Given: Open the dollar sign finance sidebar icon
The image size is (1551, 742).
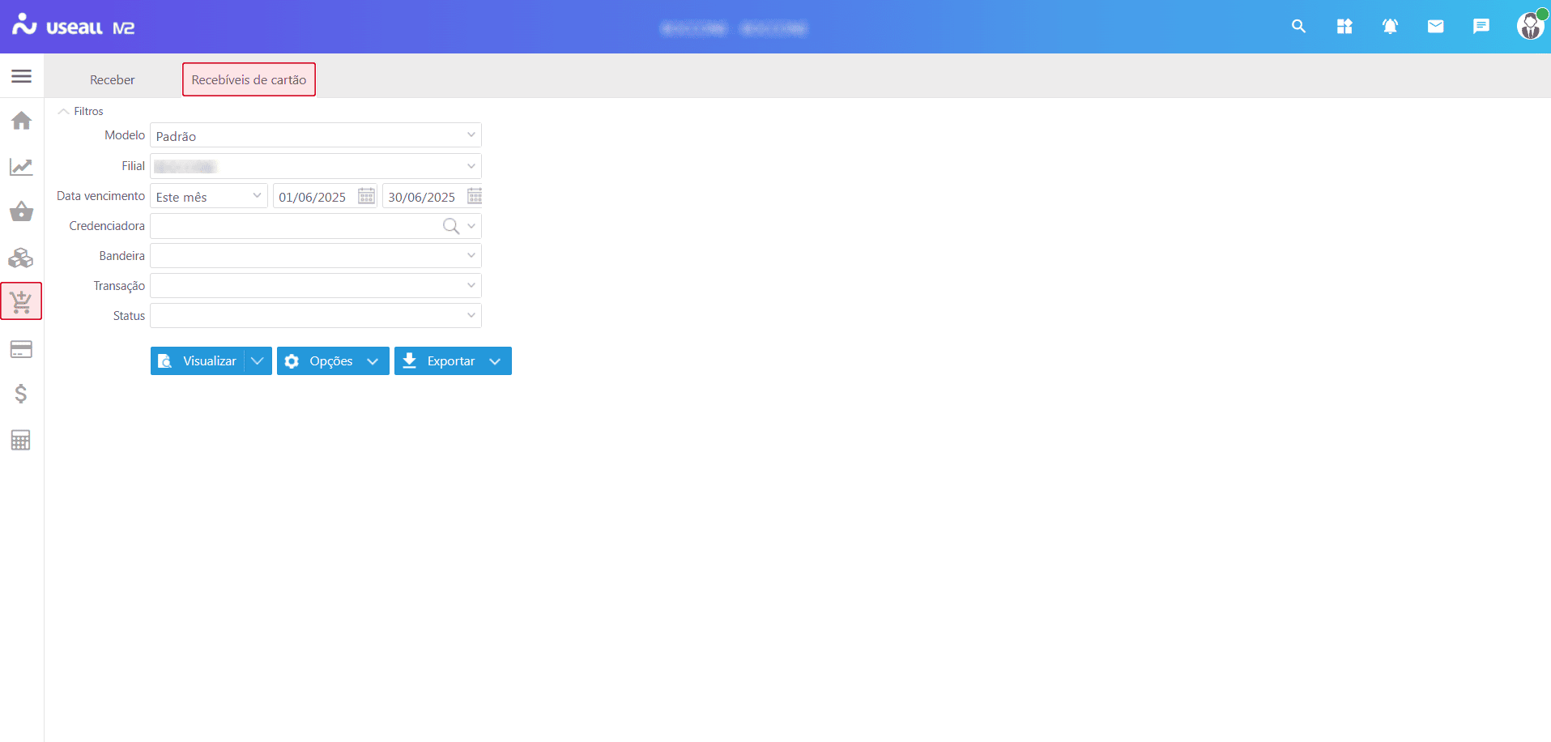Looking at the screenshot, I should [x=22, y=394].
